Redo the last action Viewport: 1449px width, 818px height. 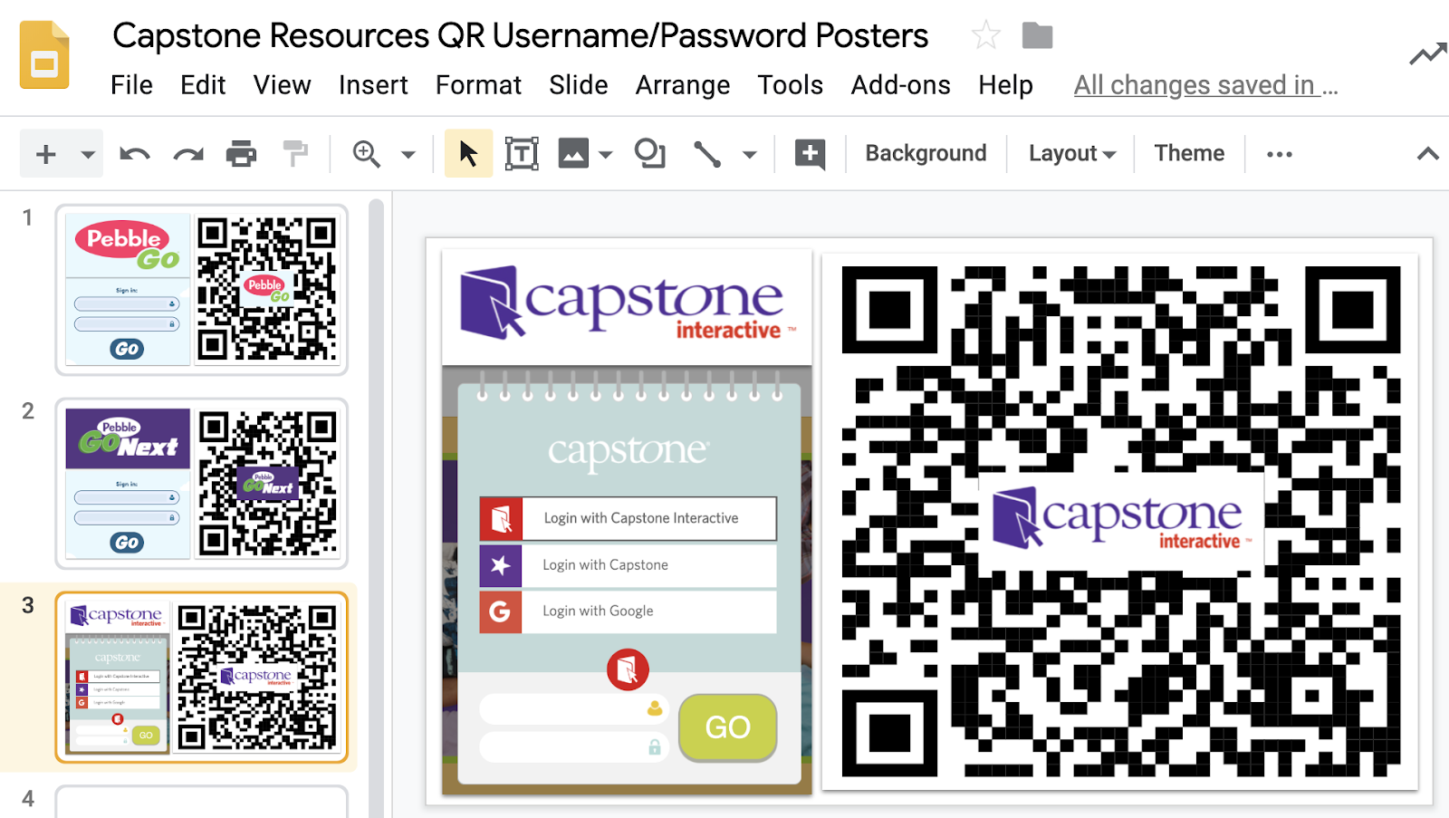click(187, 153)
